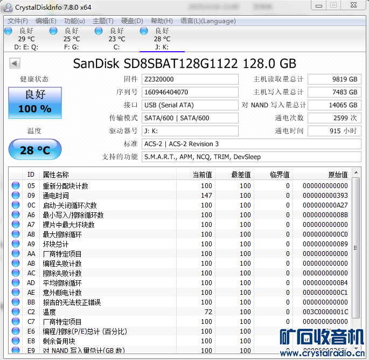Open the 文件(F) menu

pos(17,21)
